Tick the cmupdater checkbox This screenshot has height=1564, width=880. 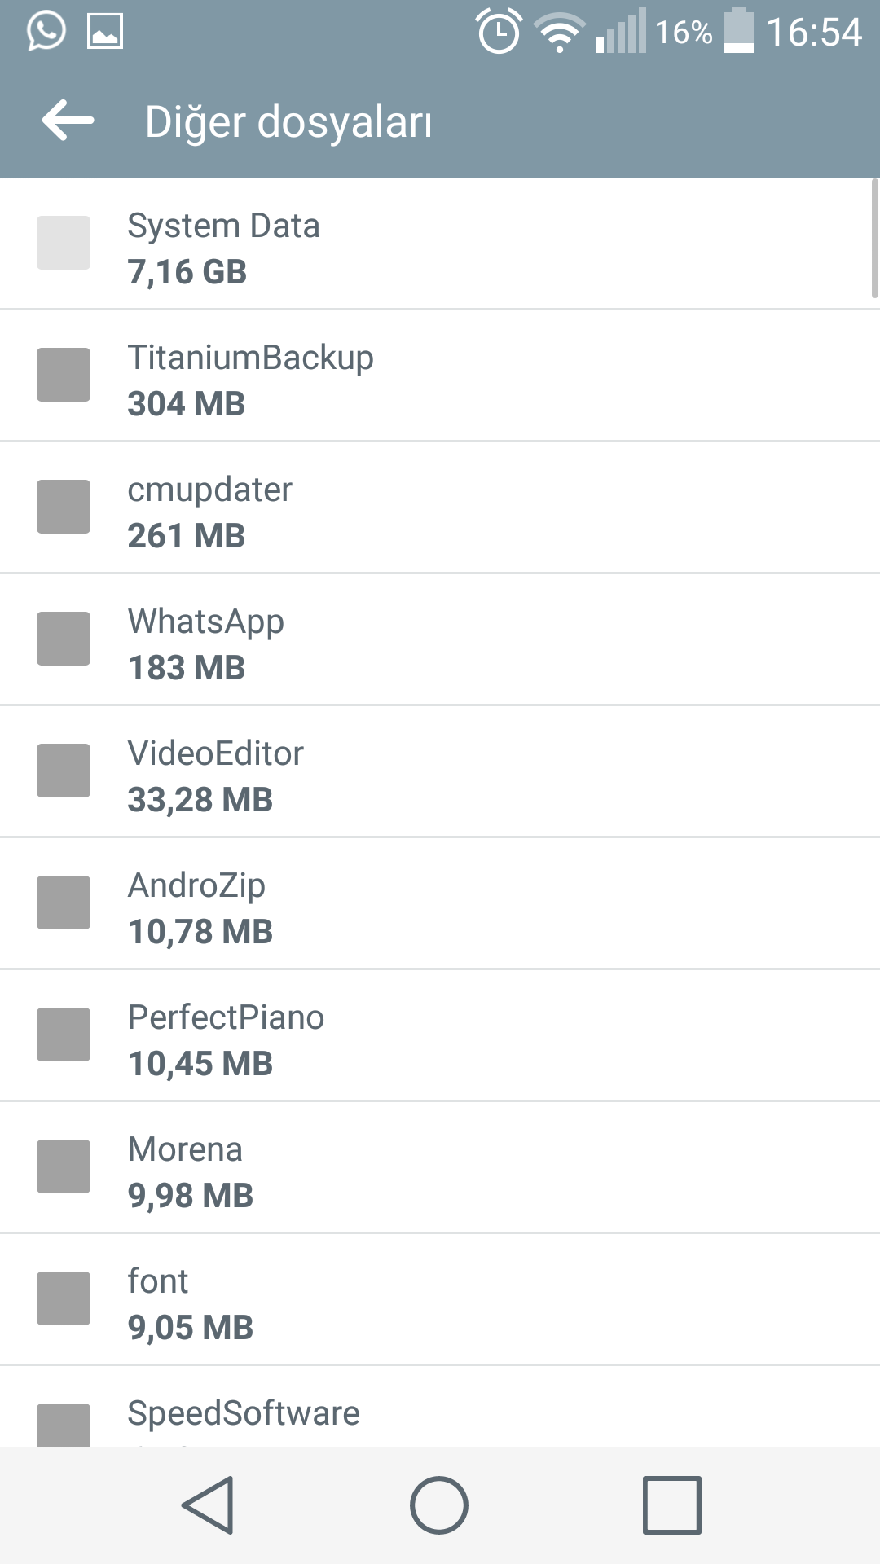pos(64,507)
